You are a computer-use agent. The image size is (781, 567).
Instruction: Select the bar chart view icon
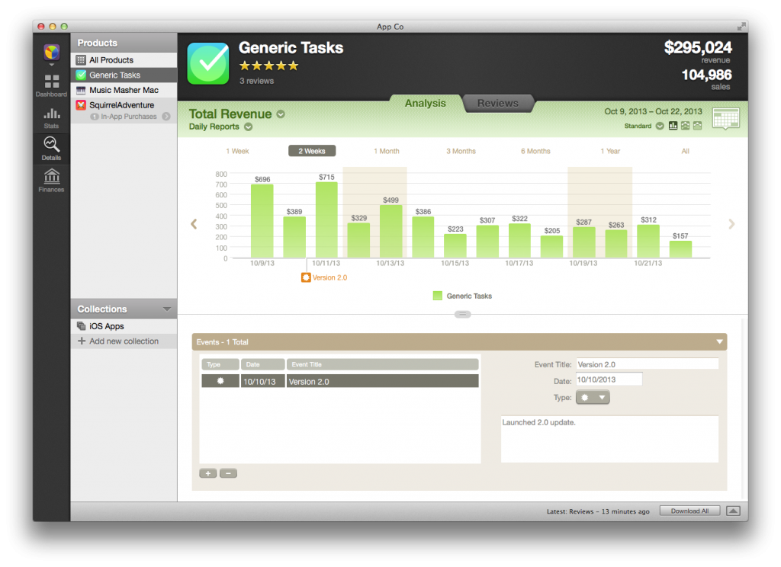click(673, 126)
